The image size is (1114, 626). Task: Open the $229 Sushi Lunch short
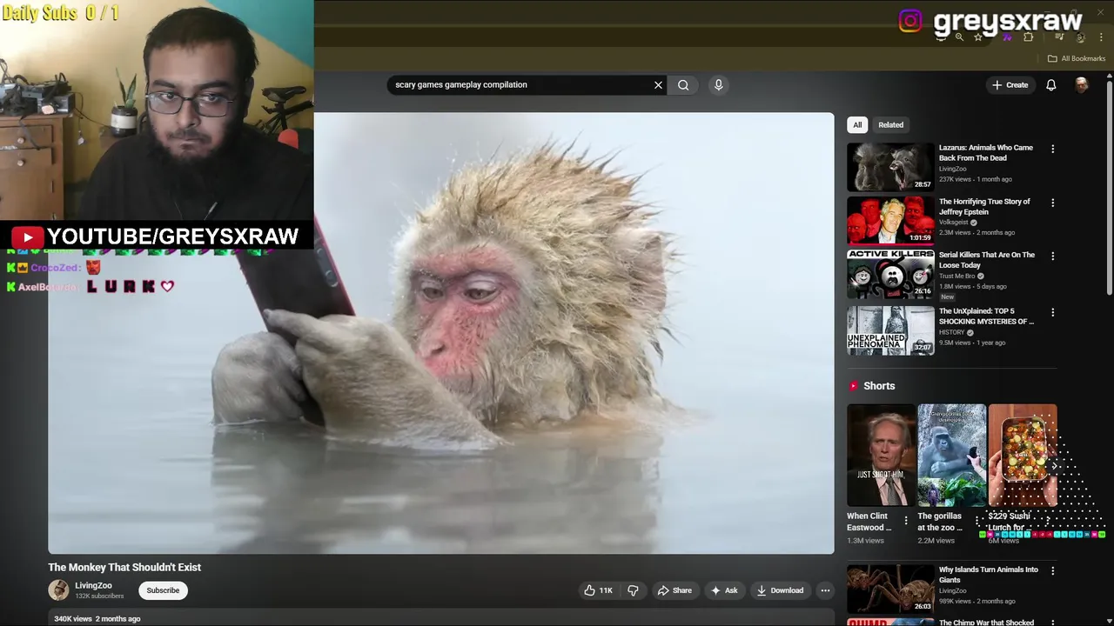pyautogui.click(x=1023, y=455)
